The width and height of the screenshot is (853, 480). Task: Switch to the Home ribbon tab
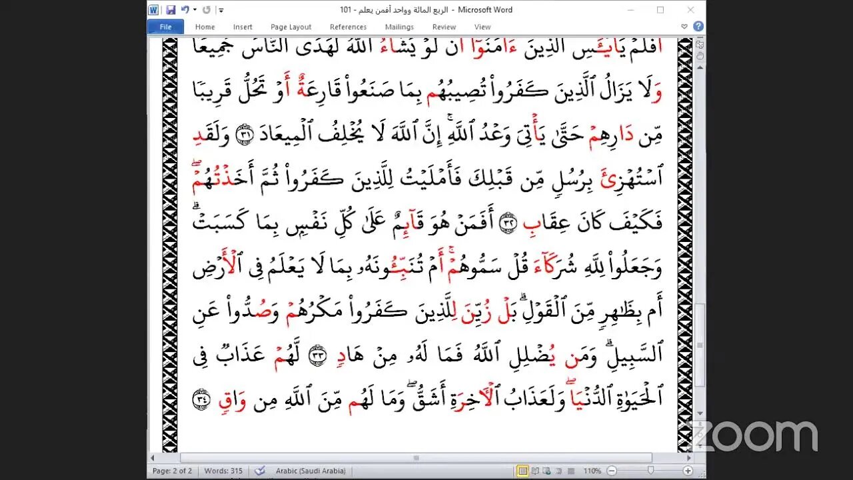(205, 27)
